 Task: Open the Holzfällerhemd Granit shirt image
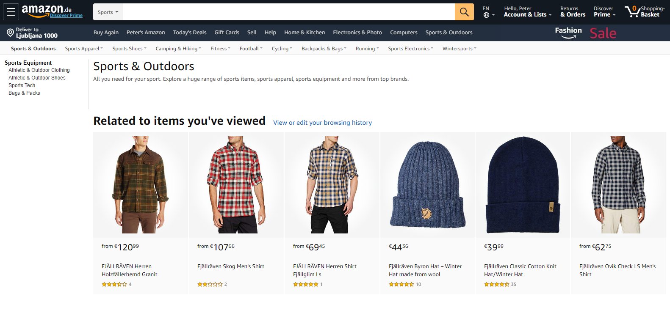point(141,185)
